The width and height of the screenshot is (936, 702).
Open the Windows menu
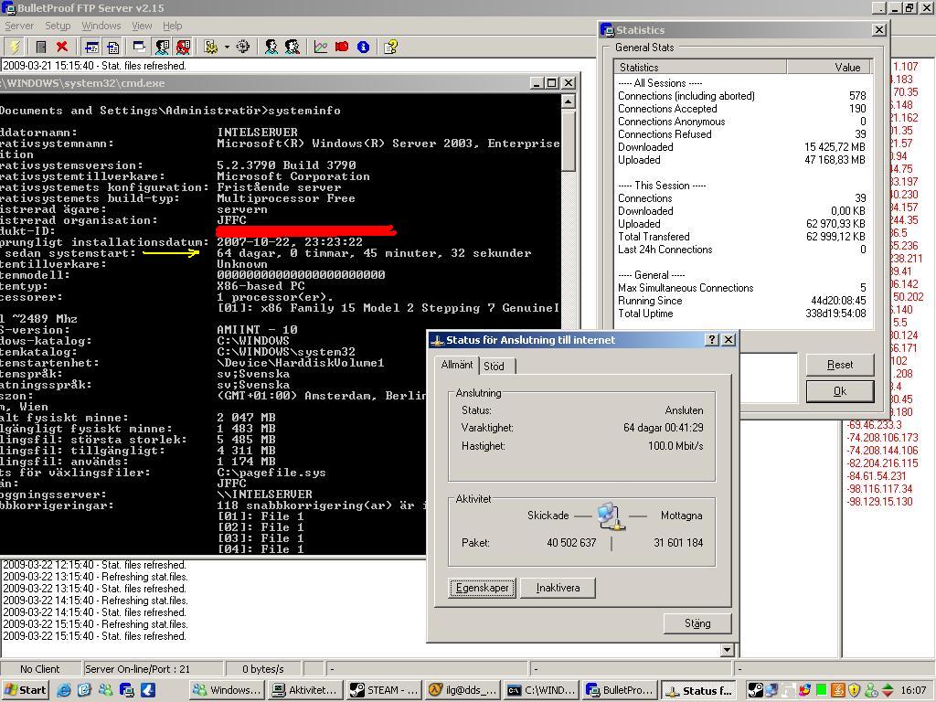[101, 26]
